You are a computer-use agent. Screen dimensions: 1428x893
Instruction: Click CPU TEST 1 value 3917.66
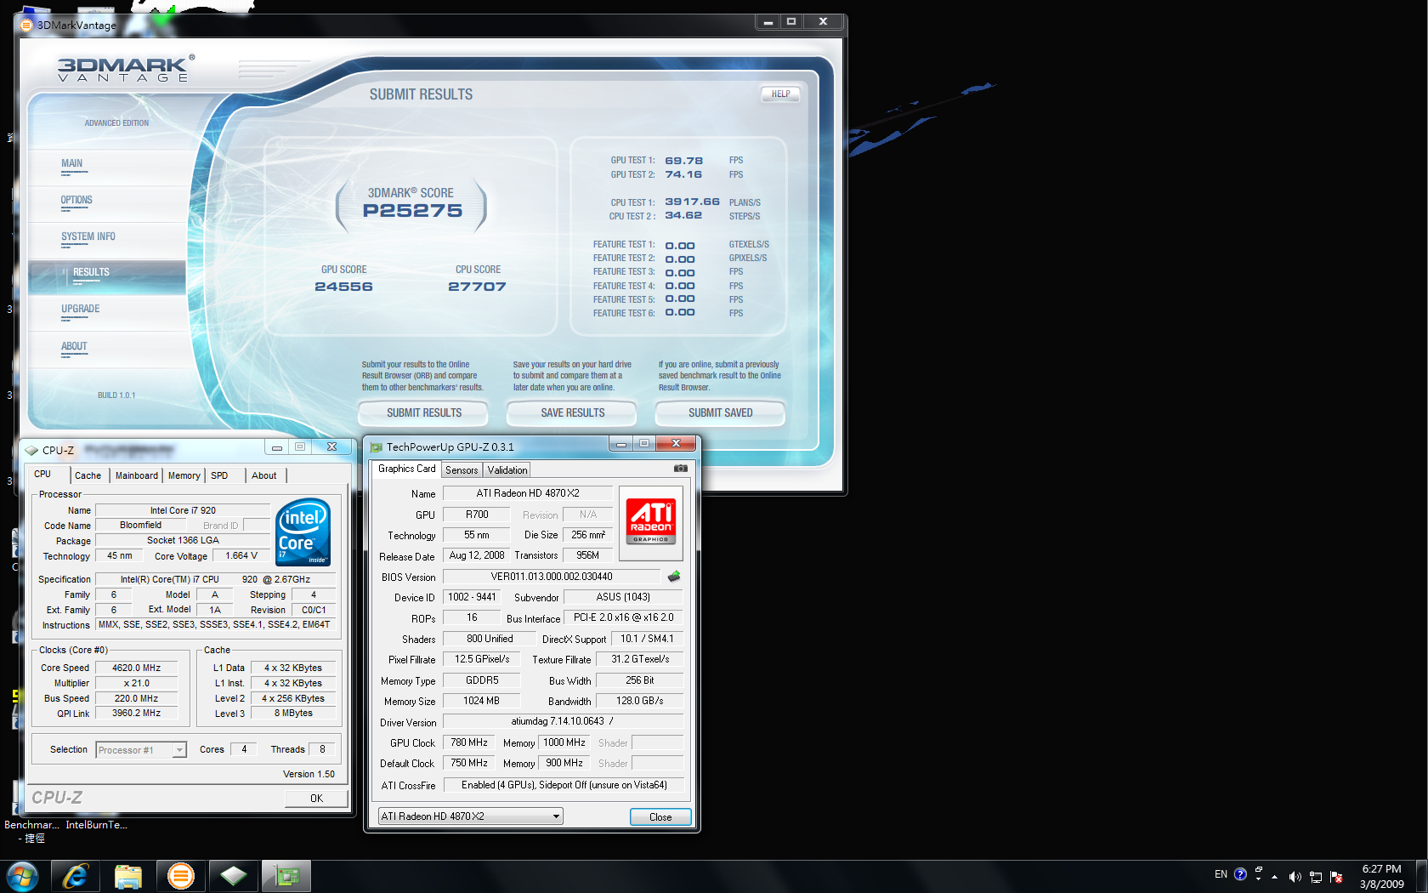692,202
